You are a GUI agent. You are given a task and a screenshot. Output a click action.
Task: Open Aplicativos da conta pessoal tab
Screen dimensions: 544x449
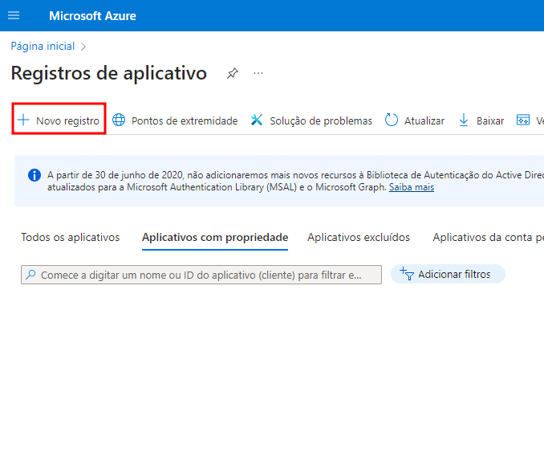pyautogui.click(x=488, y=237)
